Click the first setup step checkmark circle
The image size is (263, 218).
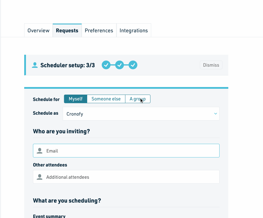point(106,65)
